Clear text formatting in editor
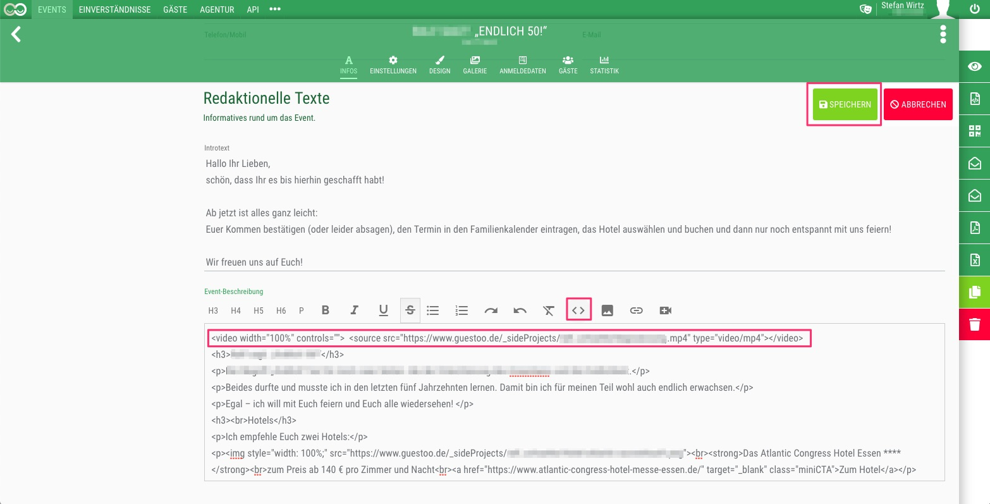This screenshot has height=504, width=990. click(x=549, y=310)
